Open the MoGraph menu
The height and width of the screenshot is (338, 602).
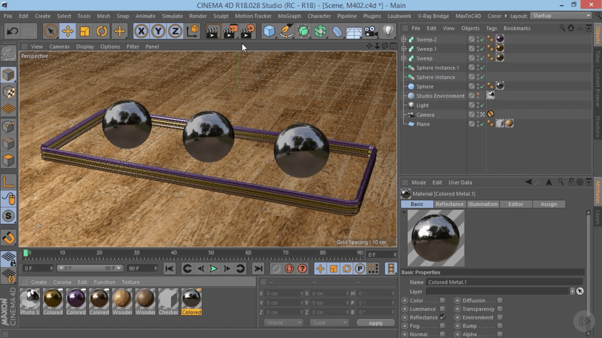pyautogui.click(x=289, y=16)
